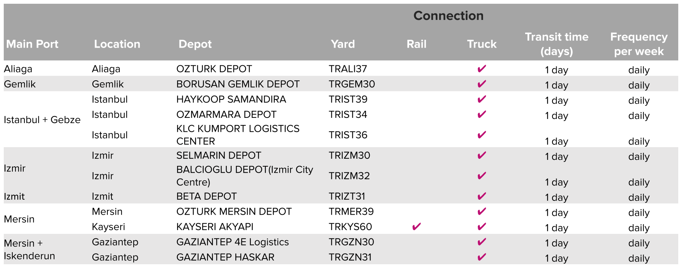
Task: Click the Truck checkmark for BORUSAN GEMLIK DEPOT
Action: (482, 84)
